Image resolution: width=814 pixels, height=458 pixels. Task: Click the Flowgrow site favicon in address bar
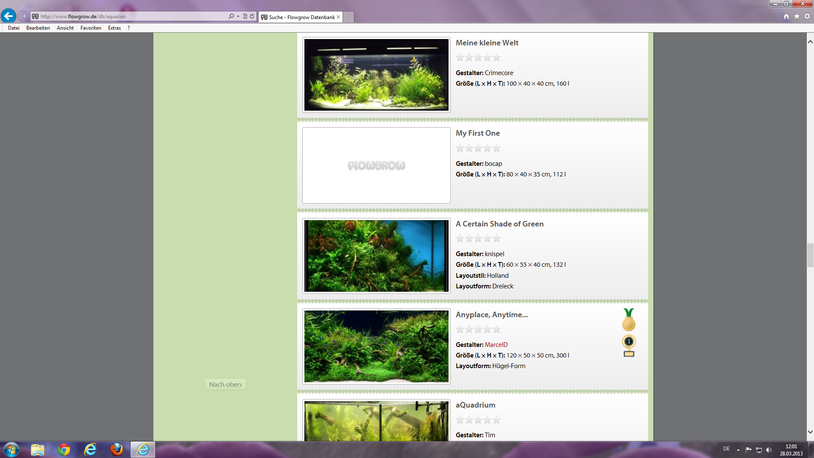(35, 16)
